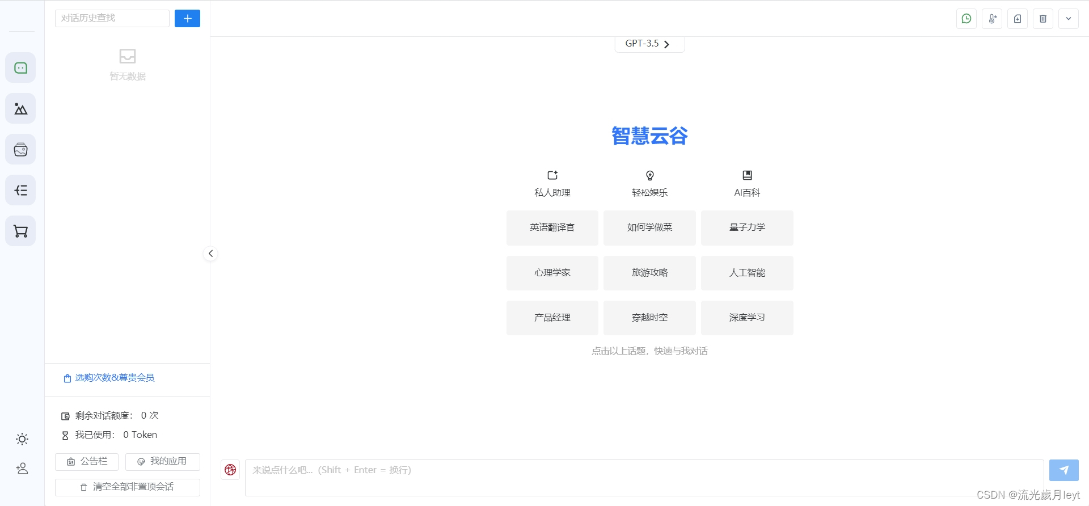Create a new conversation with plus button
The width and height of the screenshot is (1089, 506).
coord(187,19)
